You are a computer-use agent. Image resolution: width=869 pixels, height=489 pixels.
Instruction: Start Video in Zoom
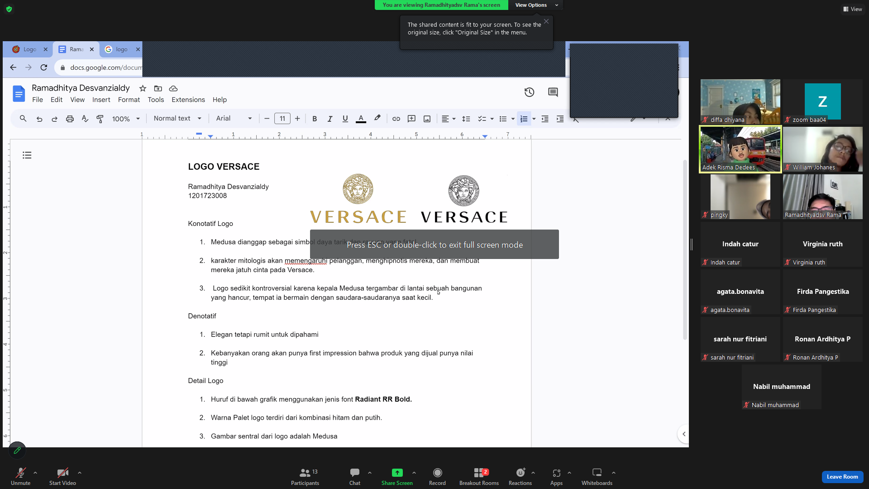tap(62, 476)
